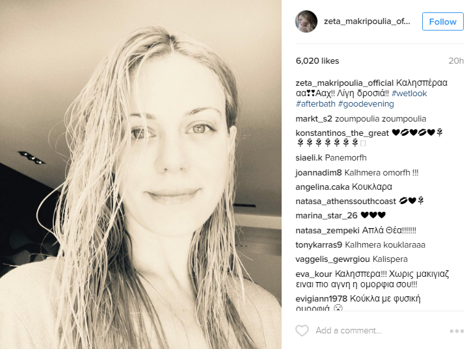Select marina_star_26 username

(x=326, y=216)
